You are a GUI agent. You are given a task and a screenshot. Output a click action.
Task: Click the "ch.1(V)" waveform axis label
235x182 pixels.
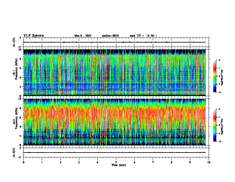14,42
